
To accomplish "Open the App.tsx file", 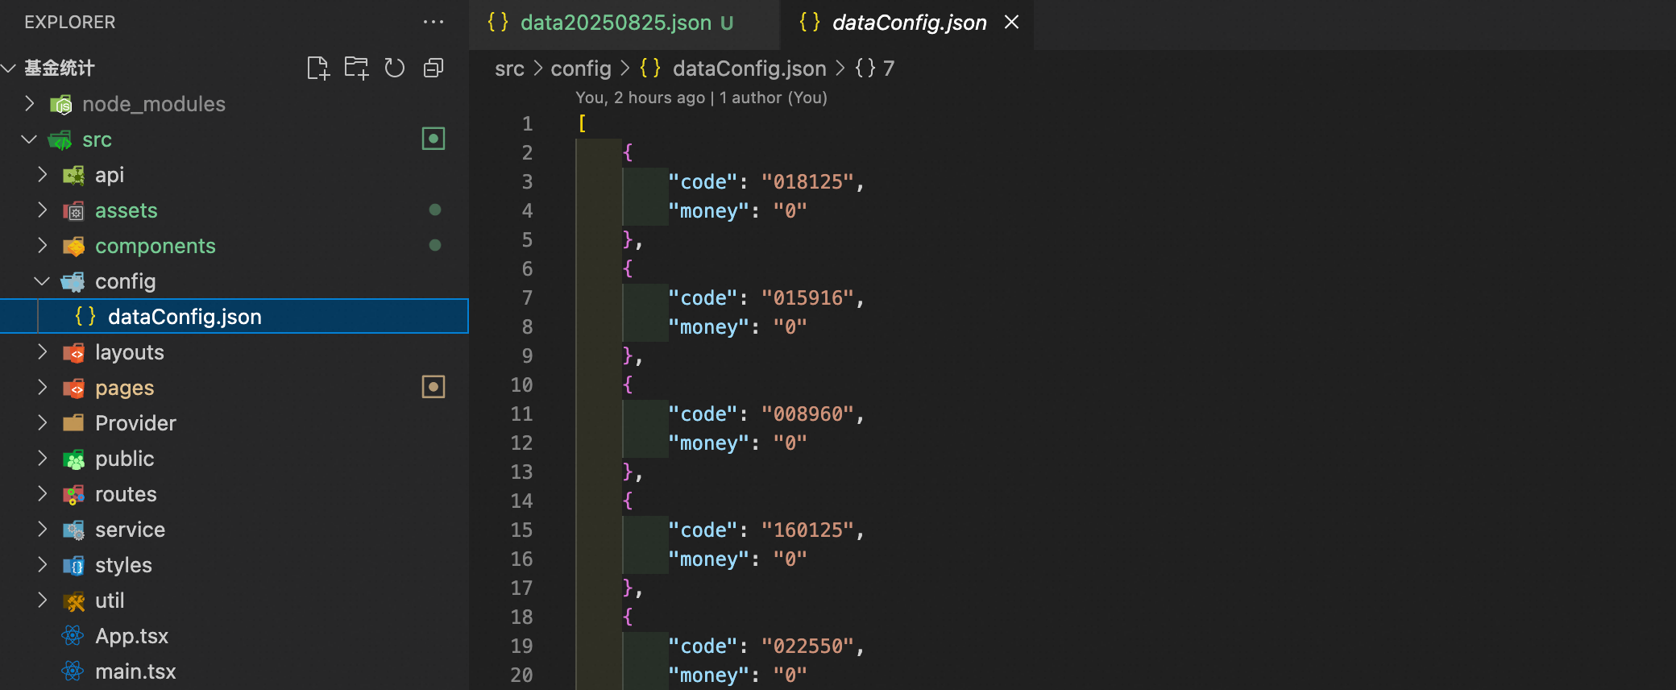I will tap(234, 636).
